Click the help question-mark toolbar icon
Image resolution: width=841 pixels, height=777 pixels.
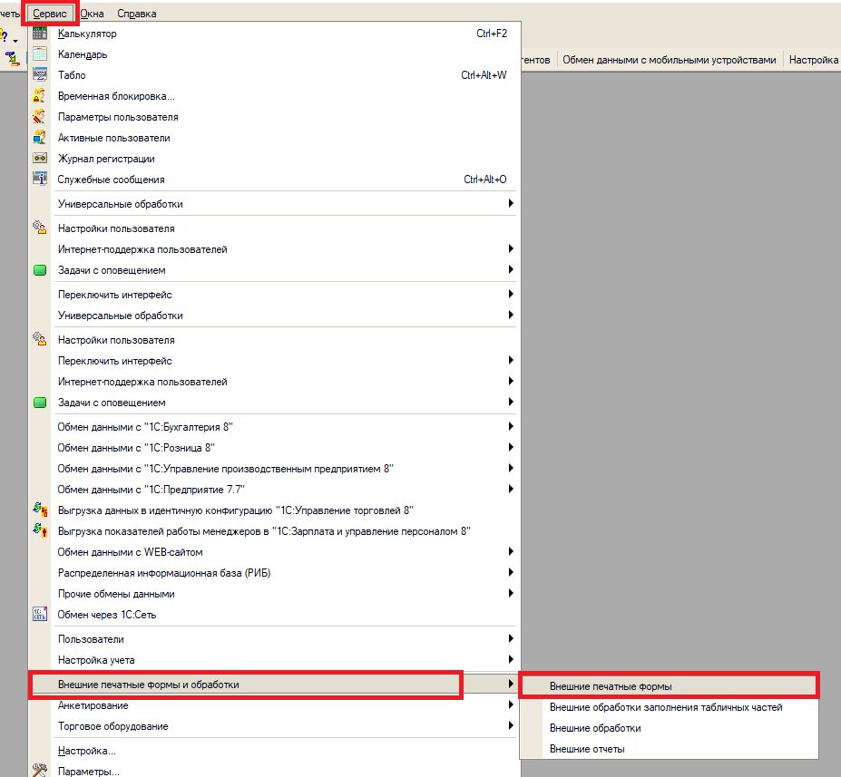tap(4, 37)
